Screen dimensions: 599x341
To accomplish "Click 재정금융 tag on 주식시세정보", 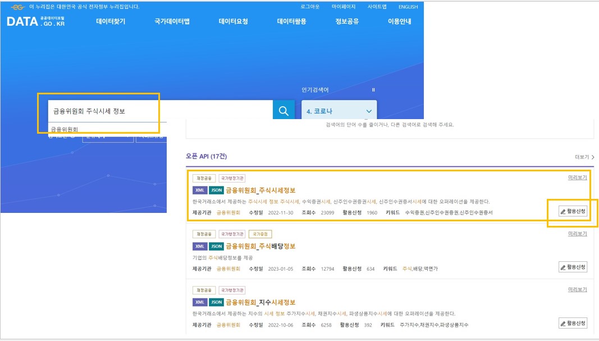I will coord(204,178).
